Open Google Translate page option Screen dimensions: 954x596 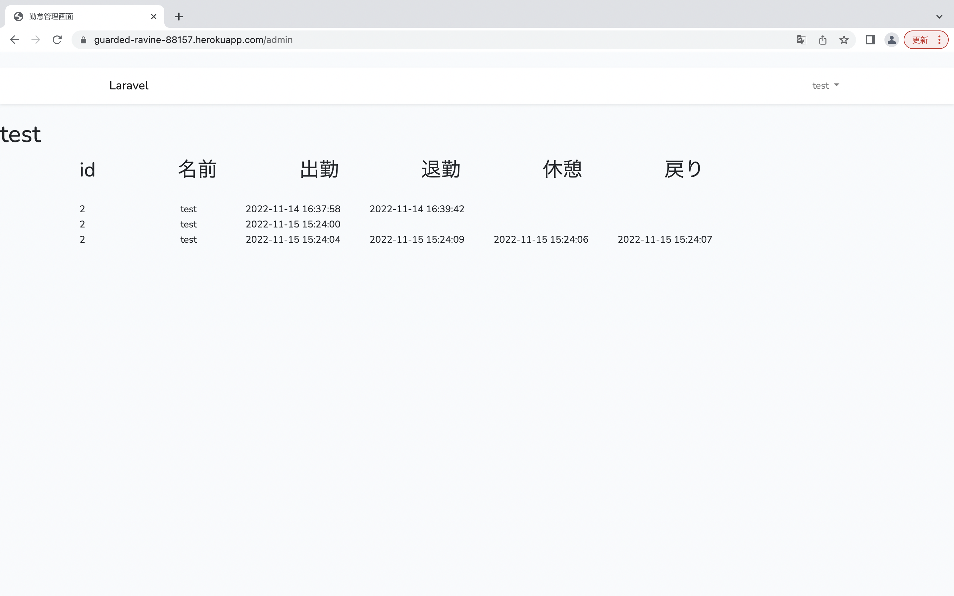(801, 40)
